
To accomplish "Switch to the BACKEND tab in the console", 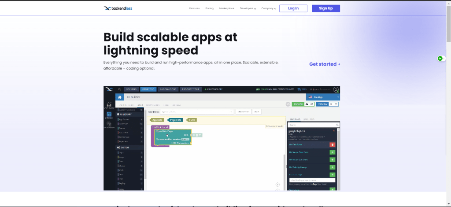I will (131, 89).
